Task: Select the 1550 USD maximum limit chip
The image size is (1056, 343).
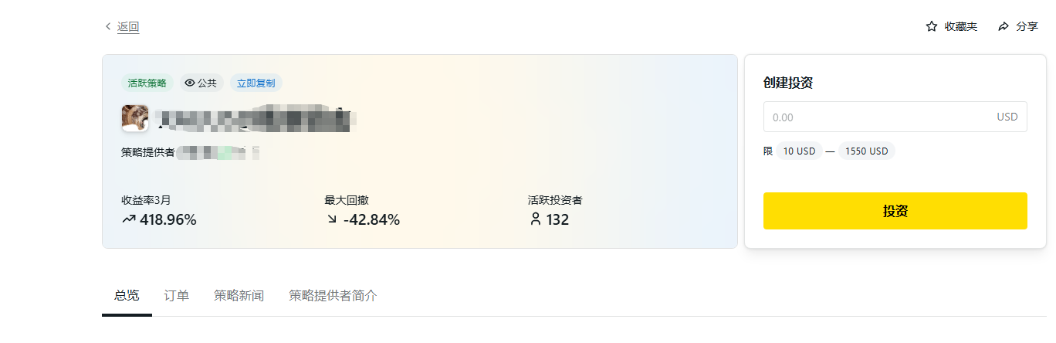Action: click(866, 151)
